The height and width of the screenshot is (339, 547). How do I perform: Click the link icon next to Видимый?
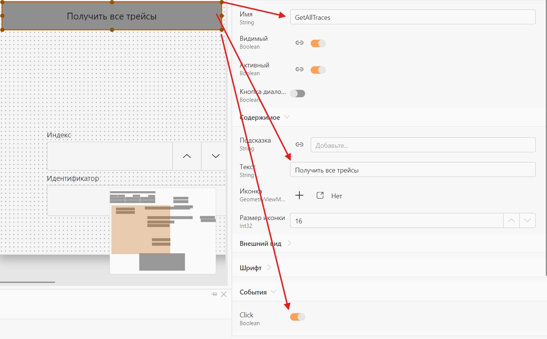pyautogui.click(x=299, y=43)
